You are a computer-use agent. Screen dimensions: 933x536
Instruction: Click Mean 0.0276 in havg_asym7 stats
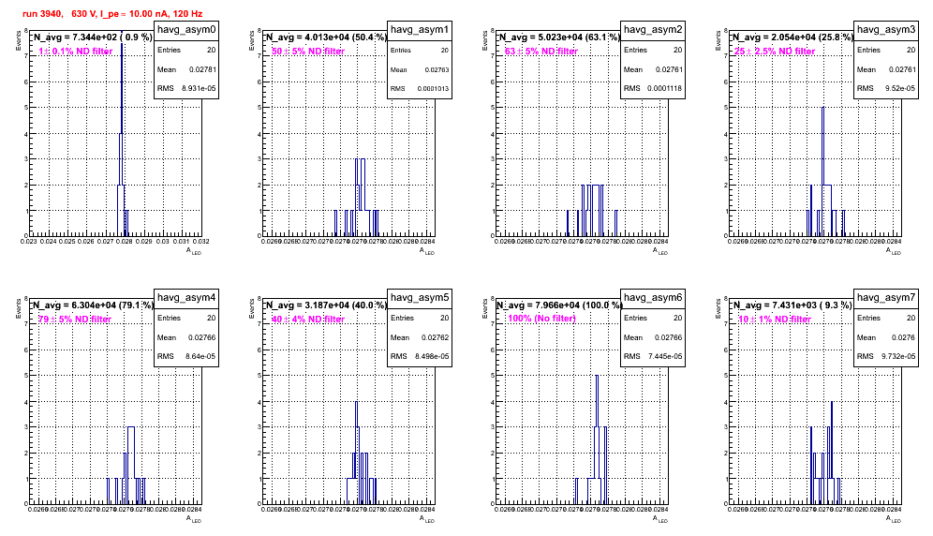pos(886,337)
